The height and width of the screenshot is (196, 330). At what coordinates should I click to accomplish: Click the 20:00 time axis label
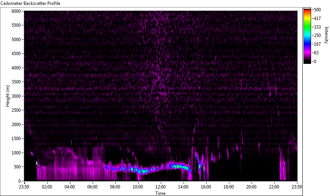[x=251, y=187]
